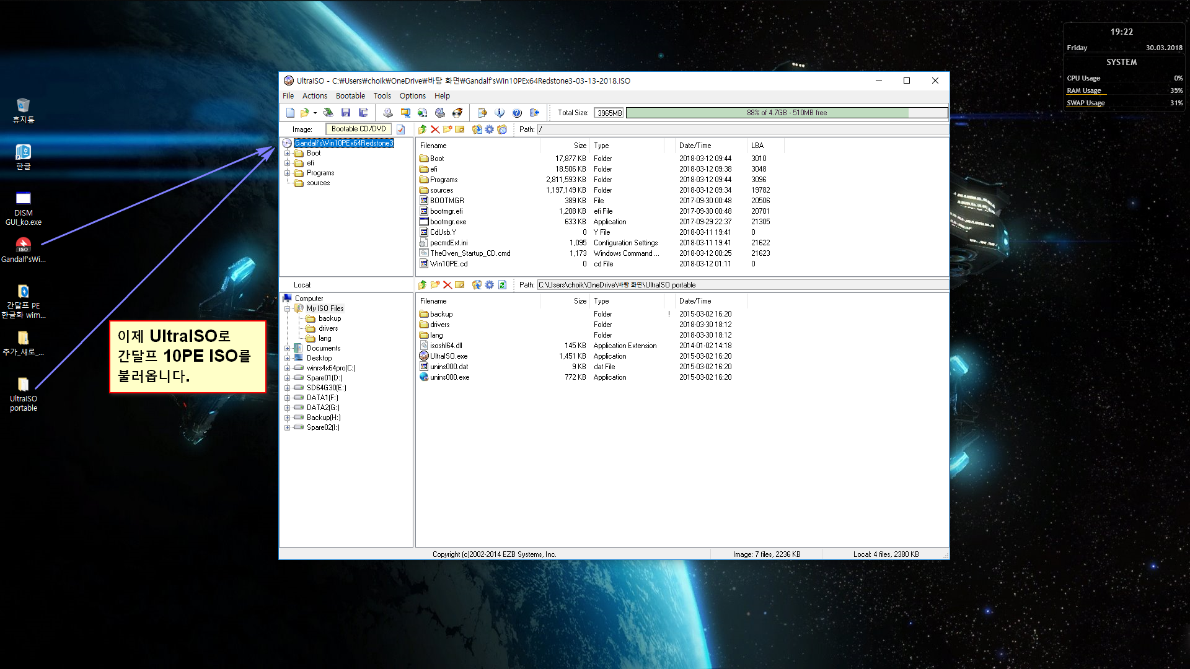1190x669 pixels.
Task: Click the boot info checkmark icon beside Bootable CD/DVD
Action: pyautogui.click(x=401, y=129)
